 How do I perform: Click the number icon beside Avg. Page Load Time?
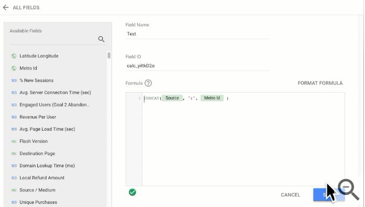(14, 129)
